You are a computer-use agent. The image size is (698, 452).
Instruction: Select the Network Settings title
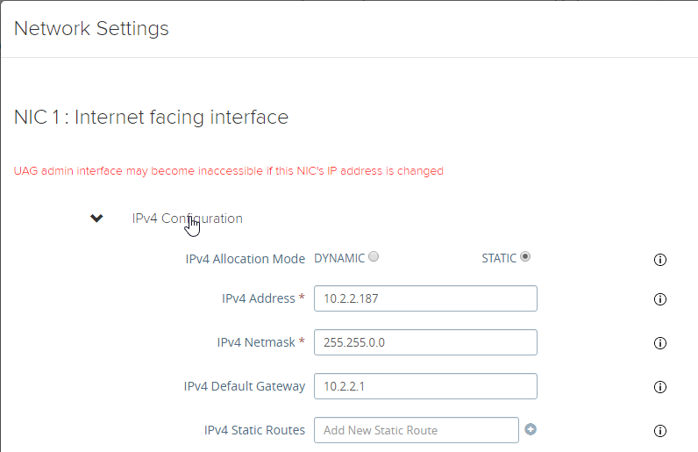tap(91, 29)
